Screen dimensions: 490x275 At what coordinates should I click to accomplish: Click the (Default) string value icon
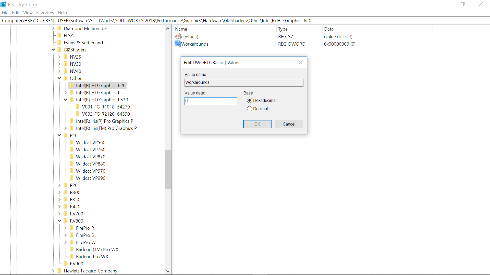coord(177,36)
